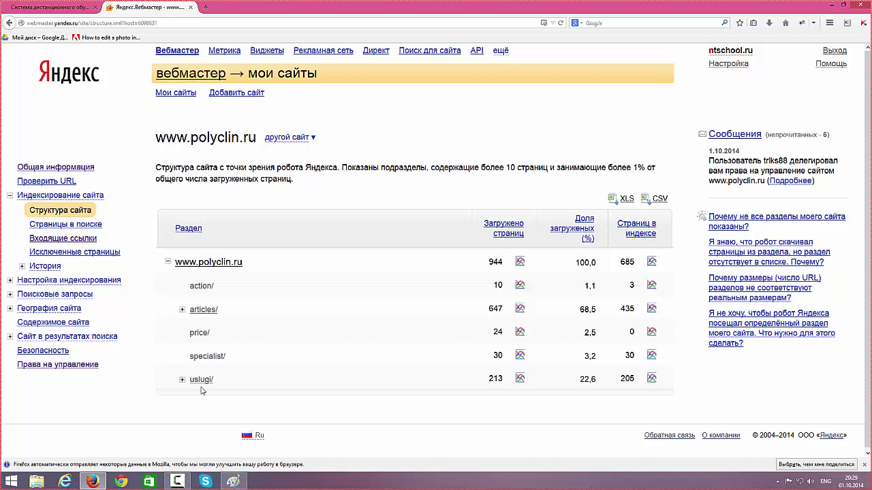Open Обратная связь footer link

point(670,436)
